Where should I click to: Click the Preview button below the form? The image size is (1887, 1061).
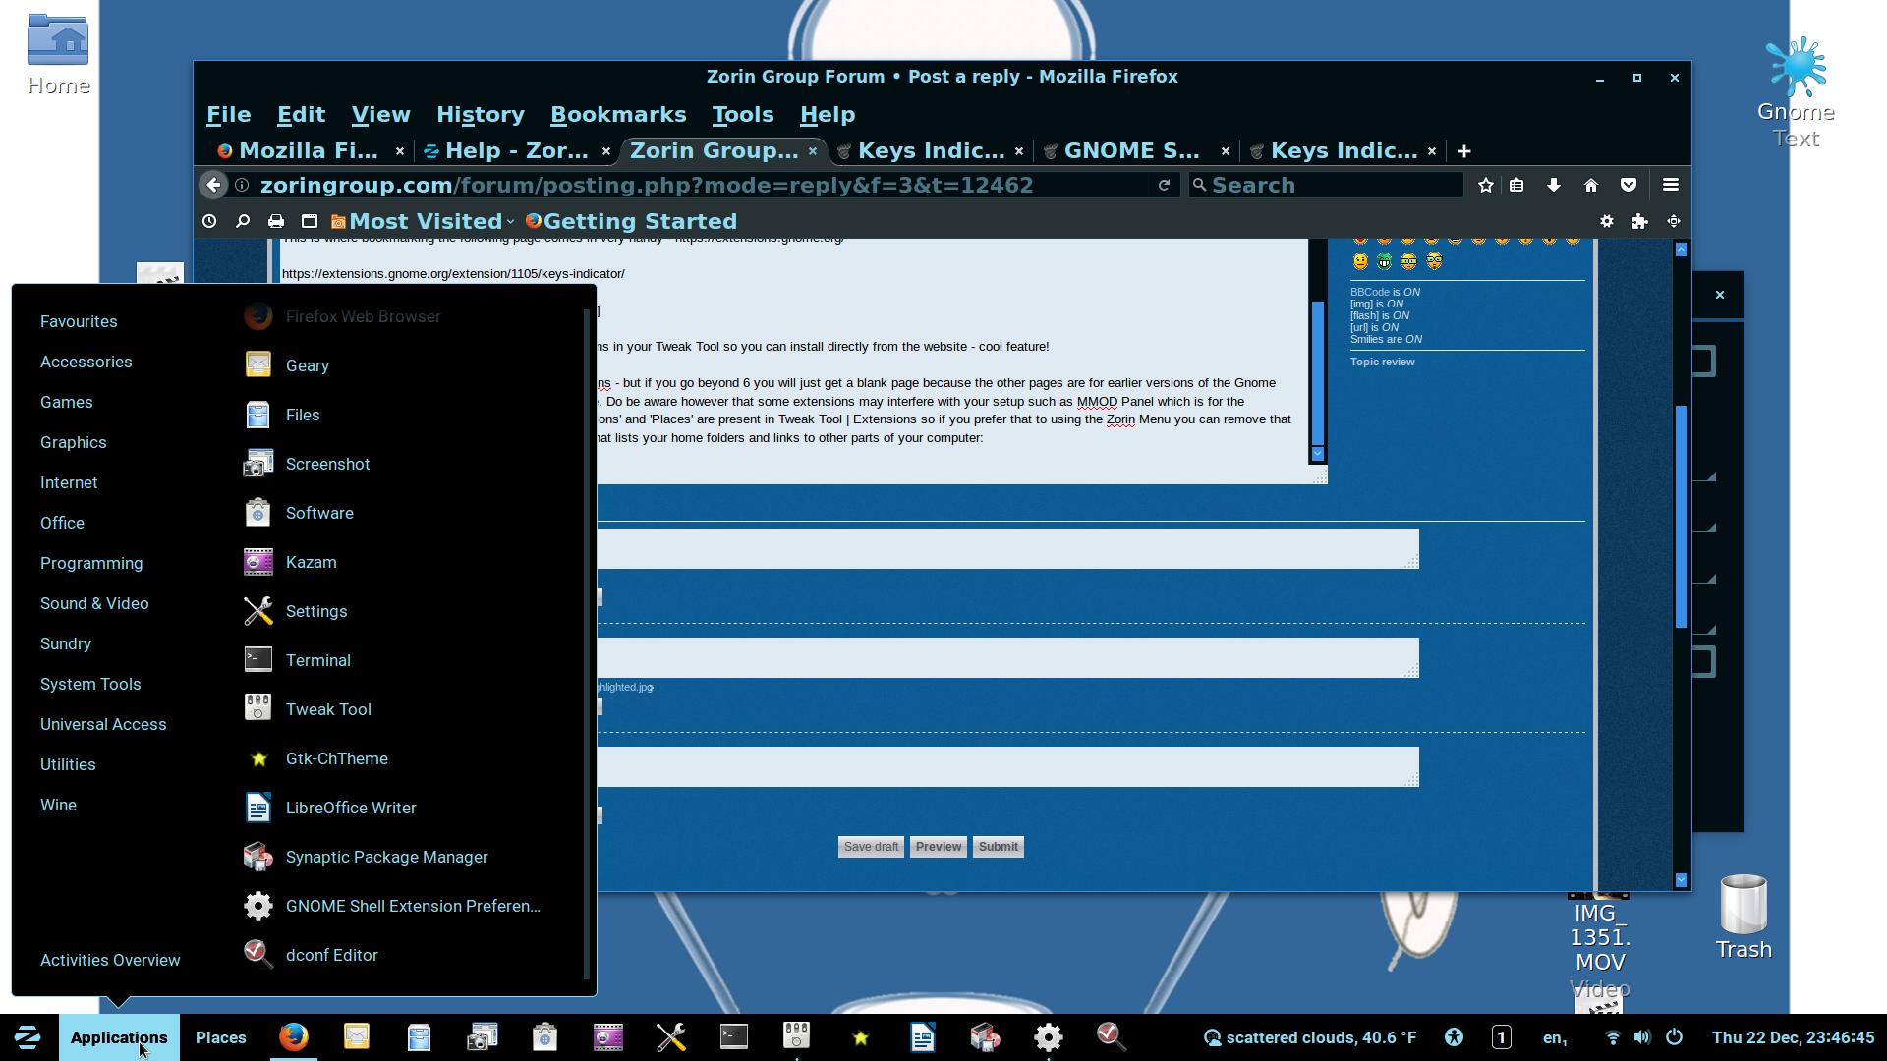pos(938,847)
